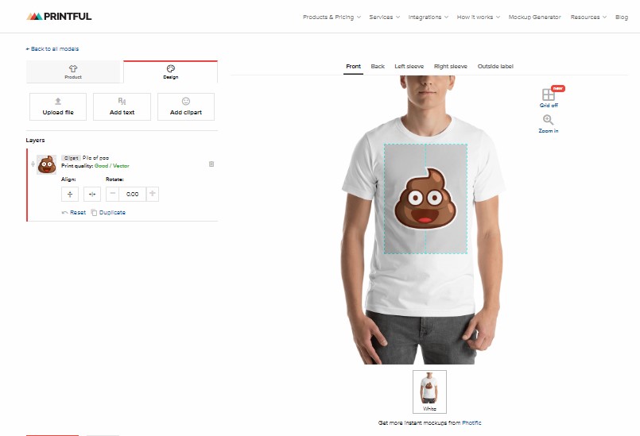This screenshot has height=436, width=640.
Task: Delete the Pile of poo layer
Action: click(211, 164)
